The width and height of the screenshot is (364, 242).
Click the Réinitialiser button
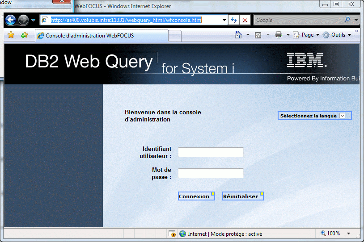[x=243, y=196]
